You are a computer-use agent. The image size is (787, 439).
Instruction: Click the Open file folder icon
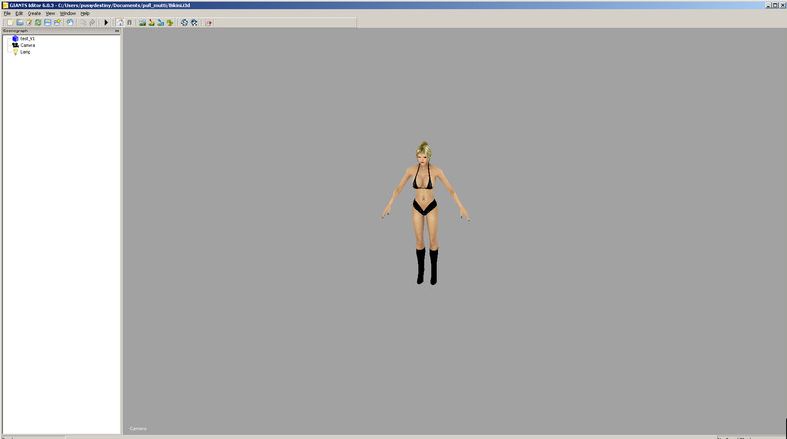click(x=19, y=22)
